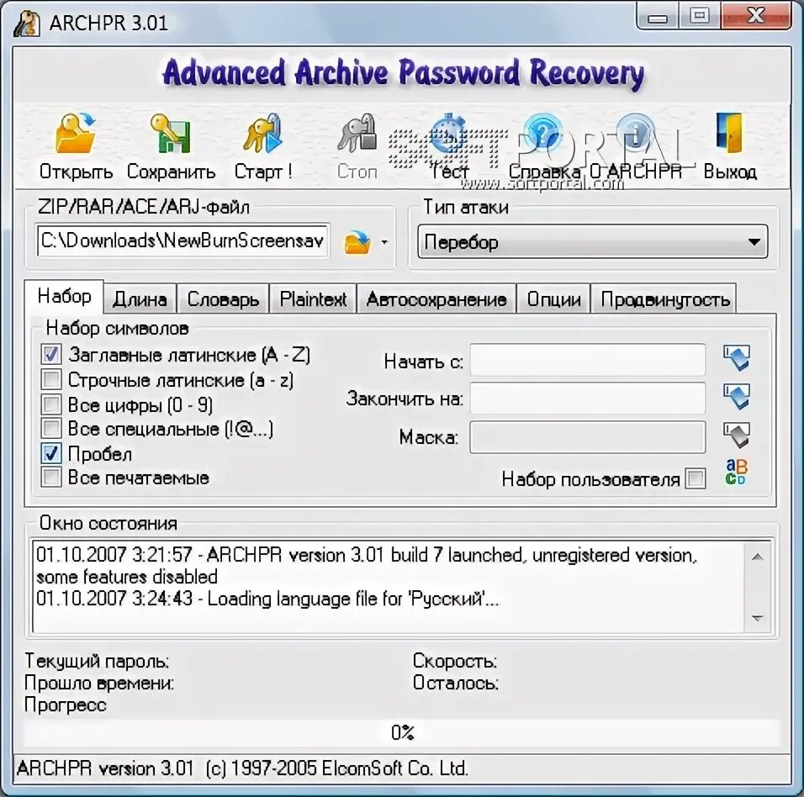Select the Набор tab
Viewport: 804px width, 797px height.
64,296
